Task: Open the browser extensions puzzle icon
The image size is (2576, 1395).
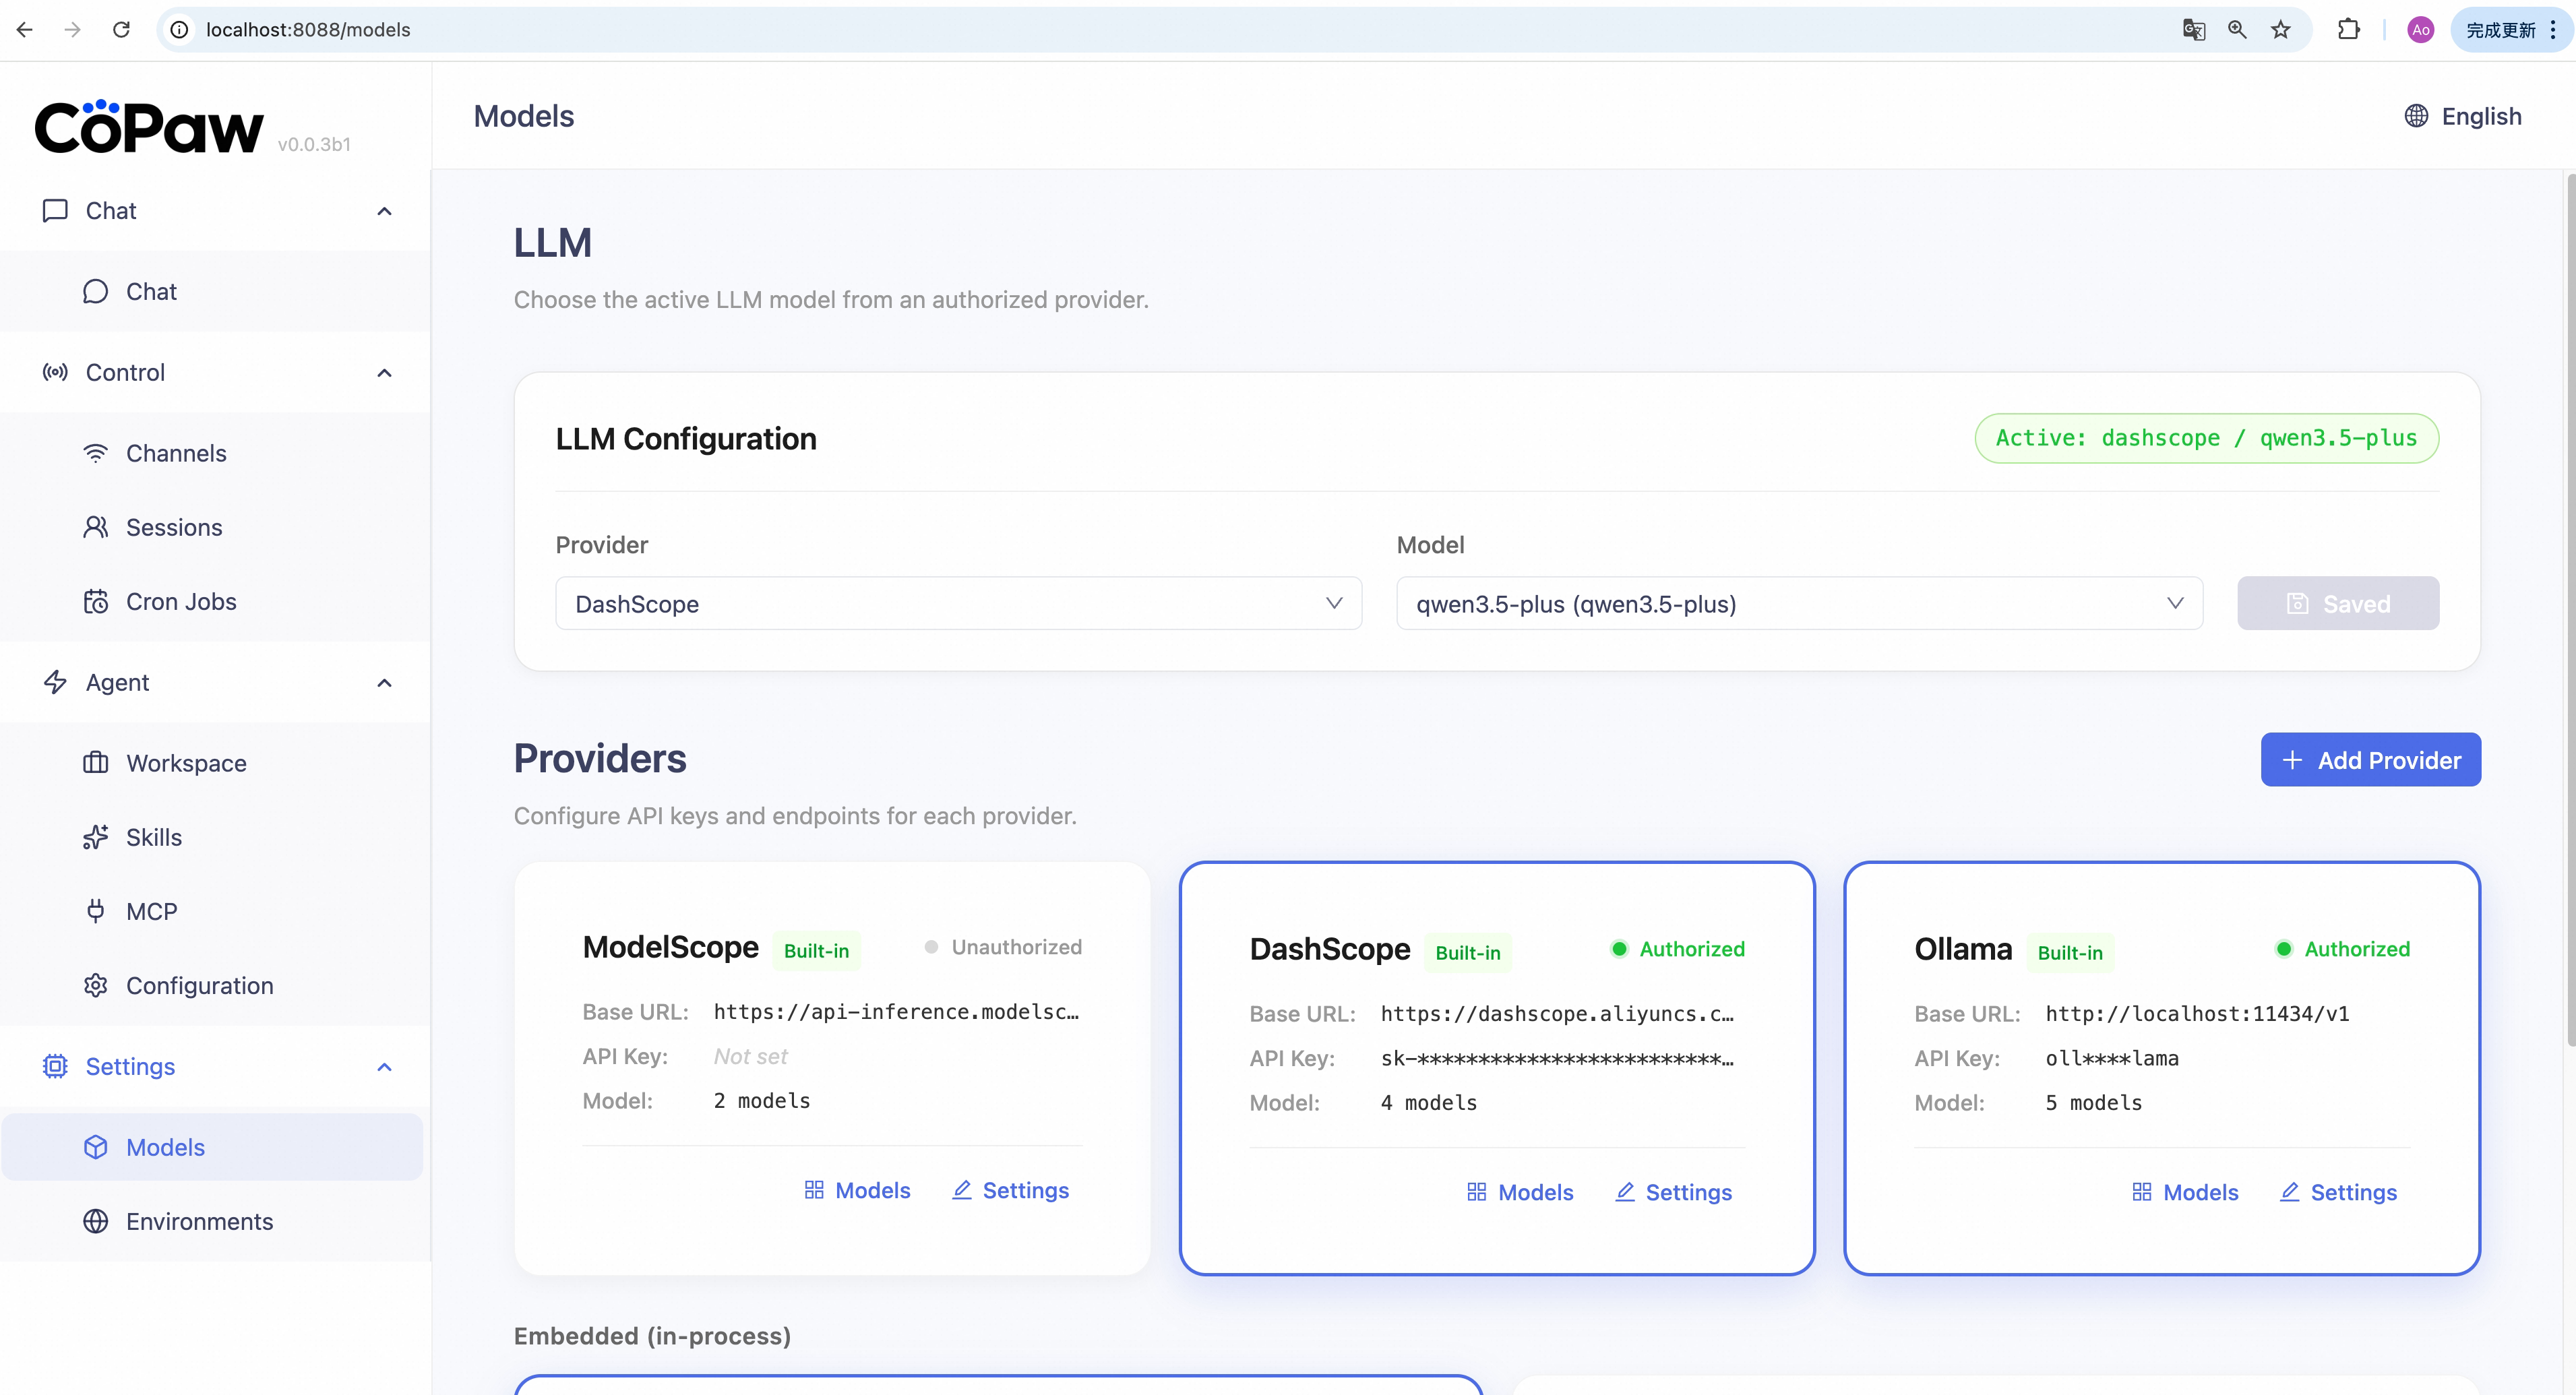Action: point(2348,30)
